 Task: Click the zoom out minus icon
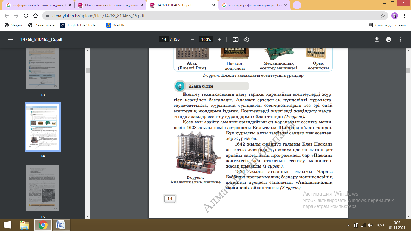(193, 39)
